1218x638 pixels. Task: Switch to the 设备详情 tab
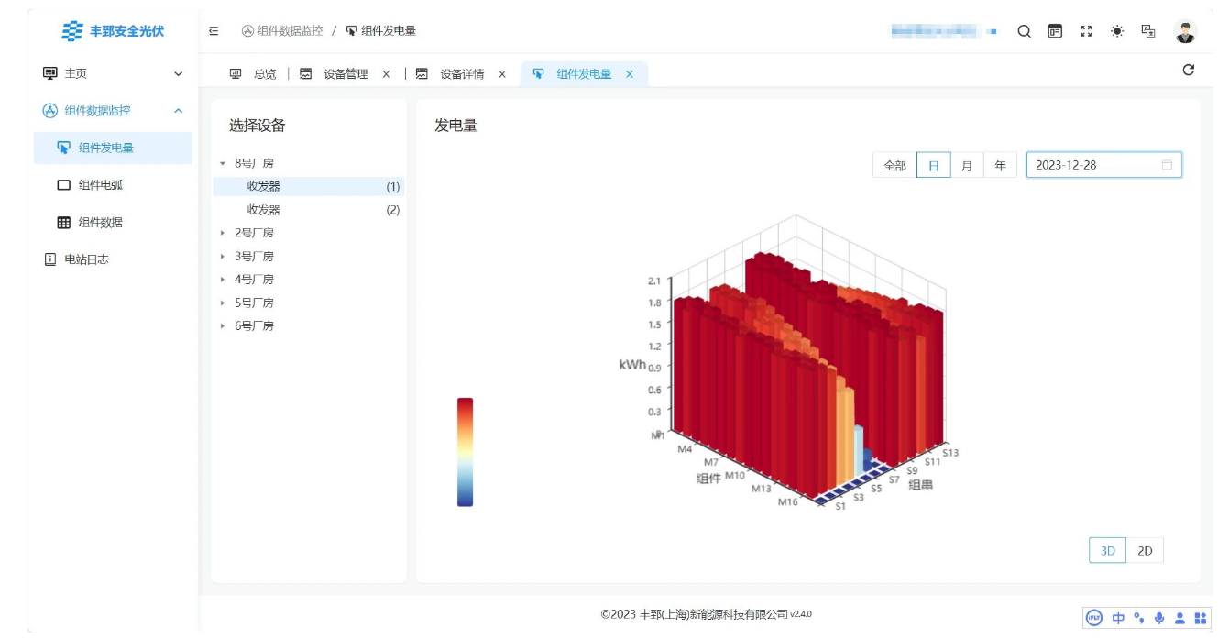(x=461, y=74)
